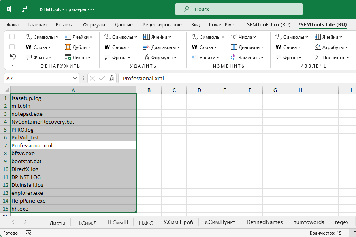Open Символы in ИЗМЕНИТЬ group
Screen dimensions: 356x237
(208, 37)
